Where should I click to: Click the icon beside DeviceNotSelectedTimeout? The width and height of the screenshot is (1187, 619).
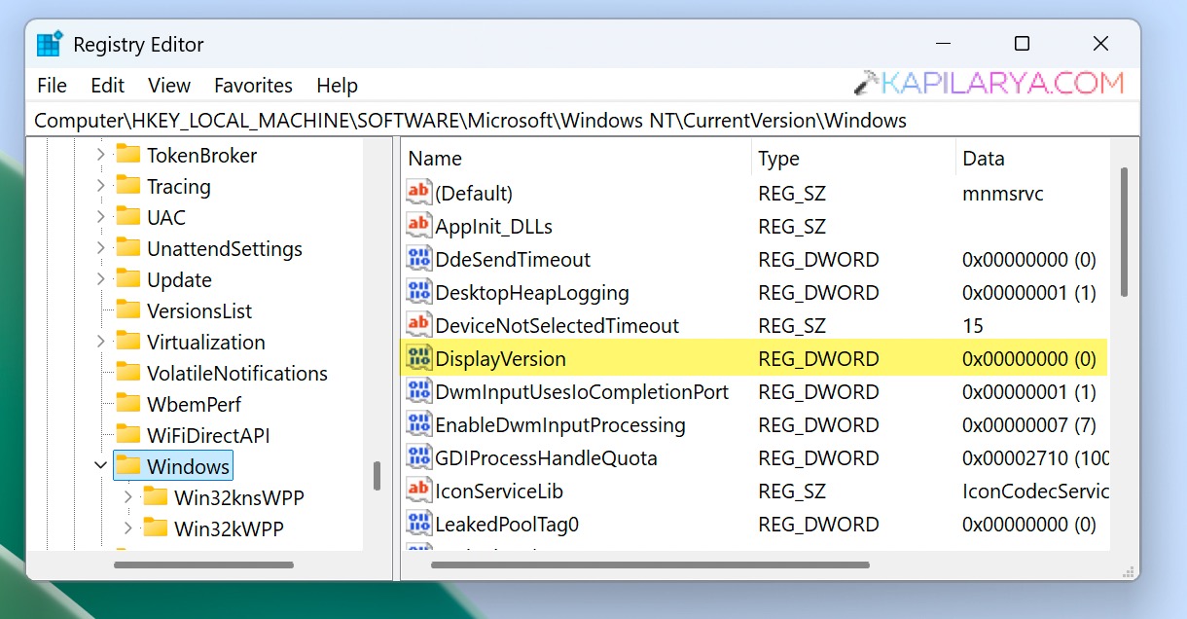tap(417, 325)
